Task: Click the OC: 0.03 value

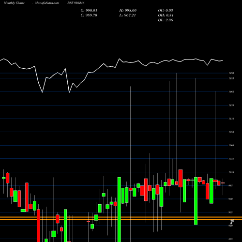Action: (166, 11)
